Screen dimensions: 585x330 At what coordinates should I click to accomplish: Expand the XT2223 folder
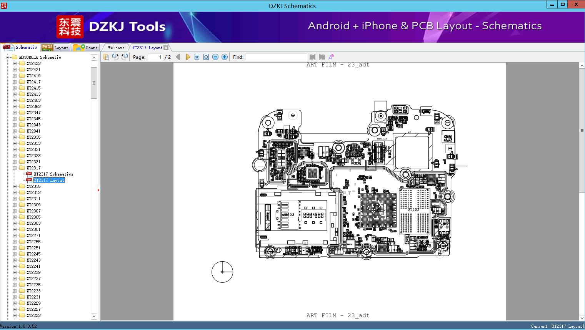(x=15, y=315)
